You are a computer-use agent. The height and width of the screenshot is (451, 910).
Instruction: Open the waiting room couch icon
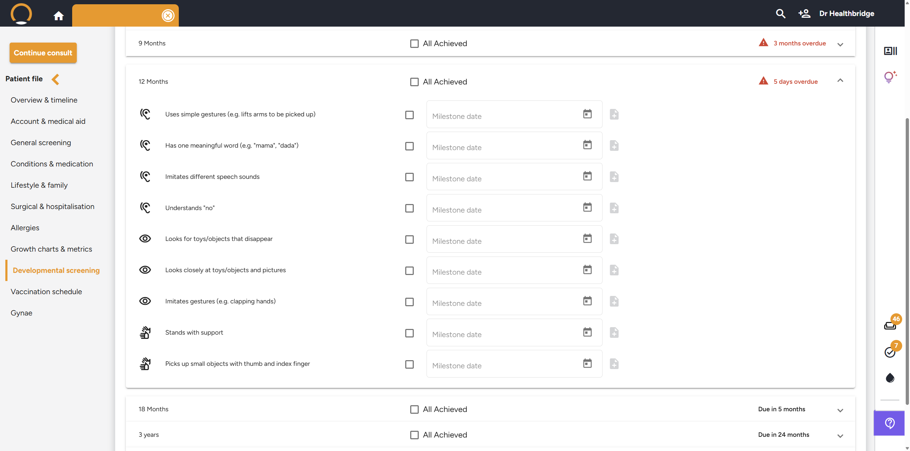tap(890, 325)
